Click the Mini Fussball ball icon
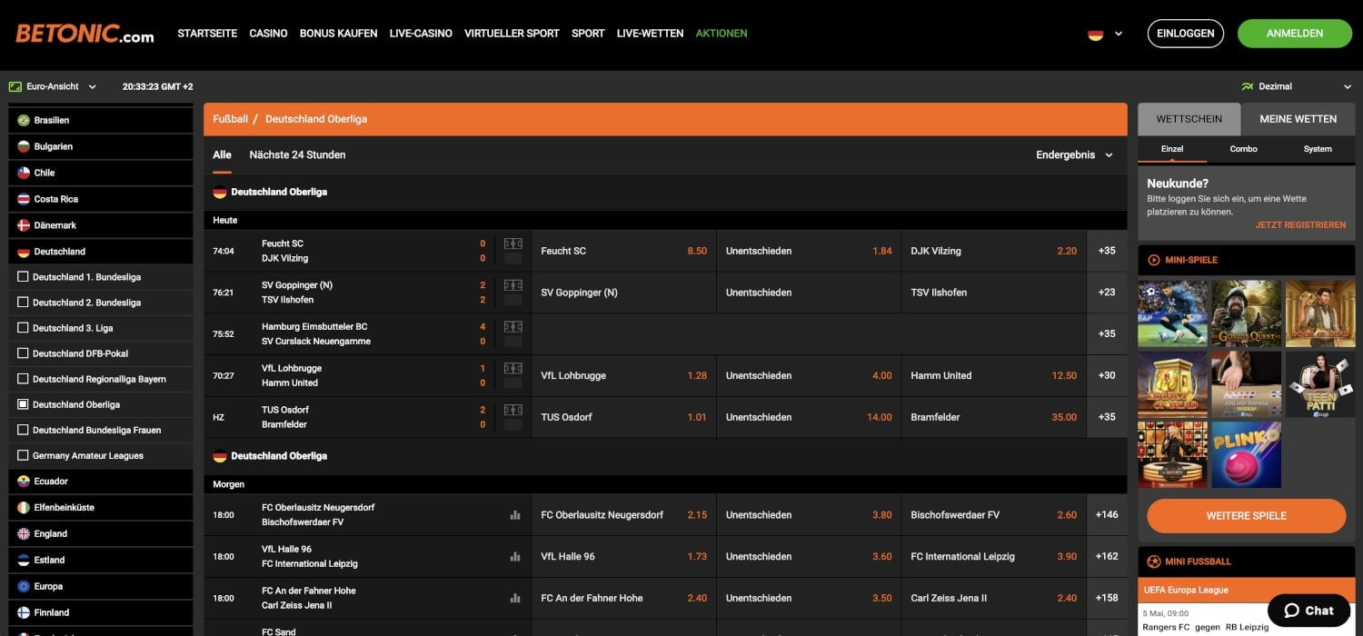The image size is (1363, 636). tap(1154, 561)
